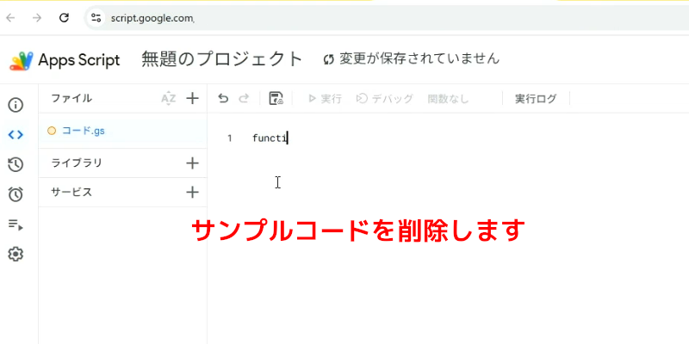Open the 関数なし function dropdown

pyautogui.click(x=449, y=99)
